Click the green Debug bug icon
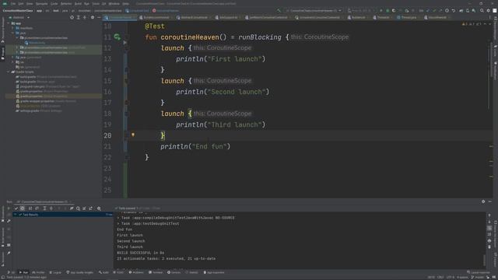Image resolution: width=498 pixels, height=280 pixels. (x=388, y=10)
